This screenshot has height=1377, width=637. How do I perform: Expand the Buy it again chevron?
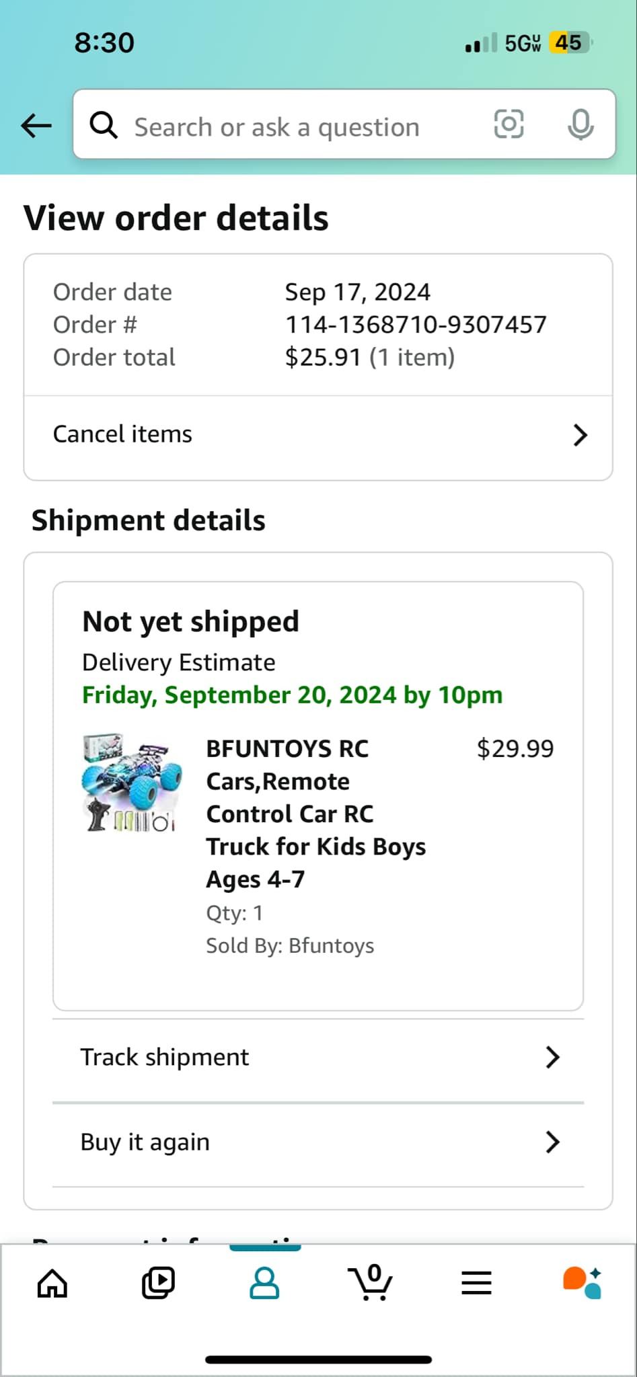pos(552,1142)
